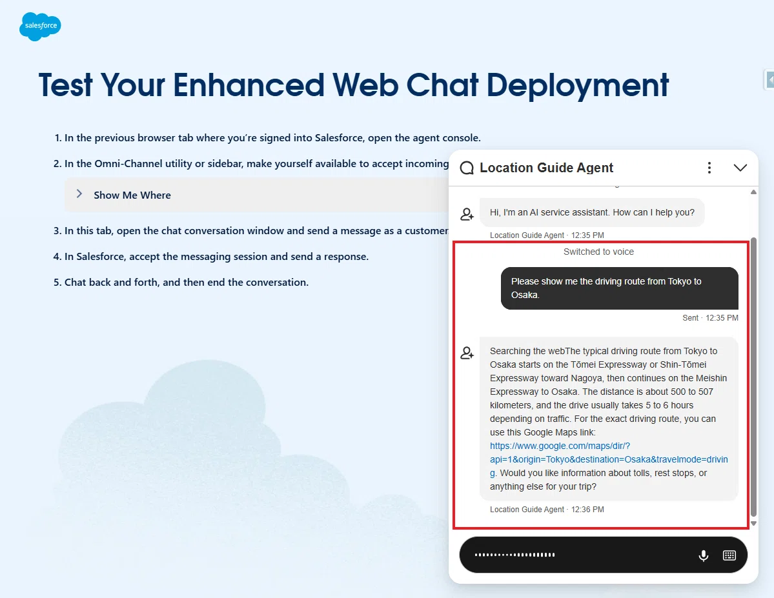Click the chat bubble icon beside Location Guide Agent

click(x=467, y=168)
